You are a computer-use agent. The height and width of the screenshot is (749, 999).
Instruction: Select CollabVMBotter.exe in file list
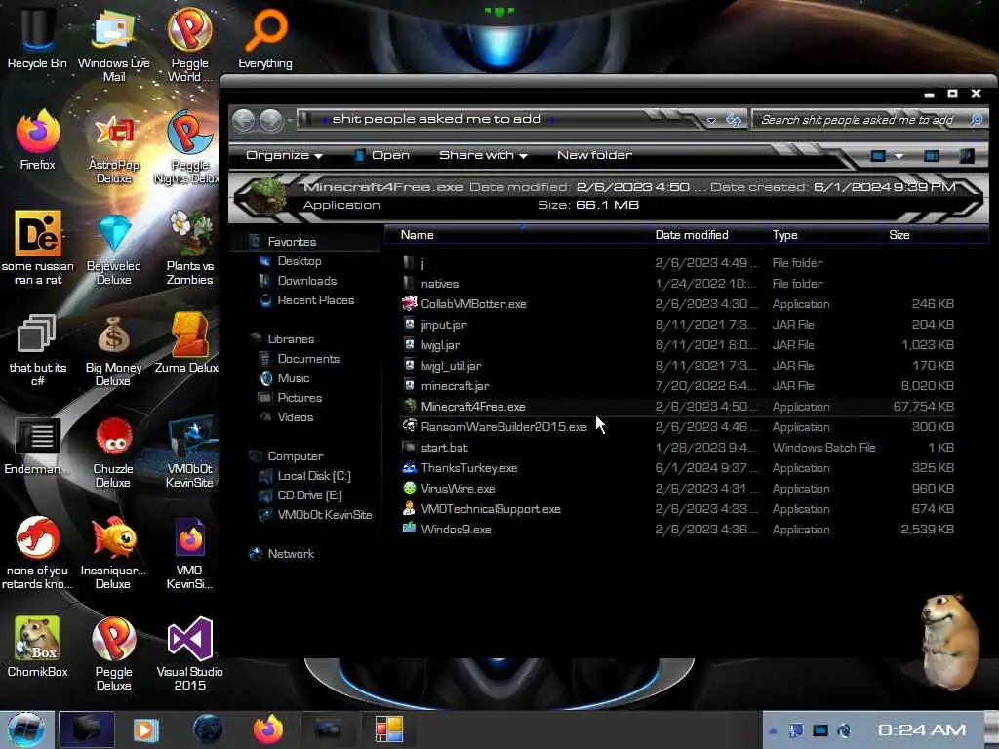coord(677,304)
